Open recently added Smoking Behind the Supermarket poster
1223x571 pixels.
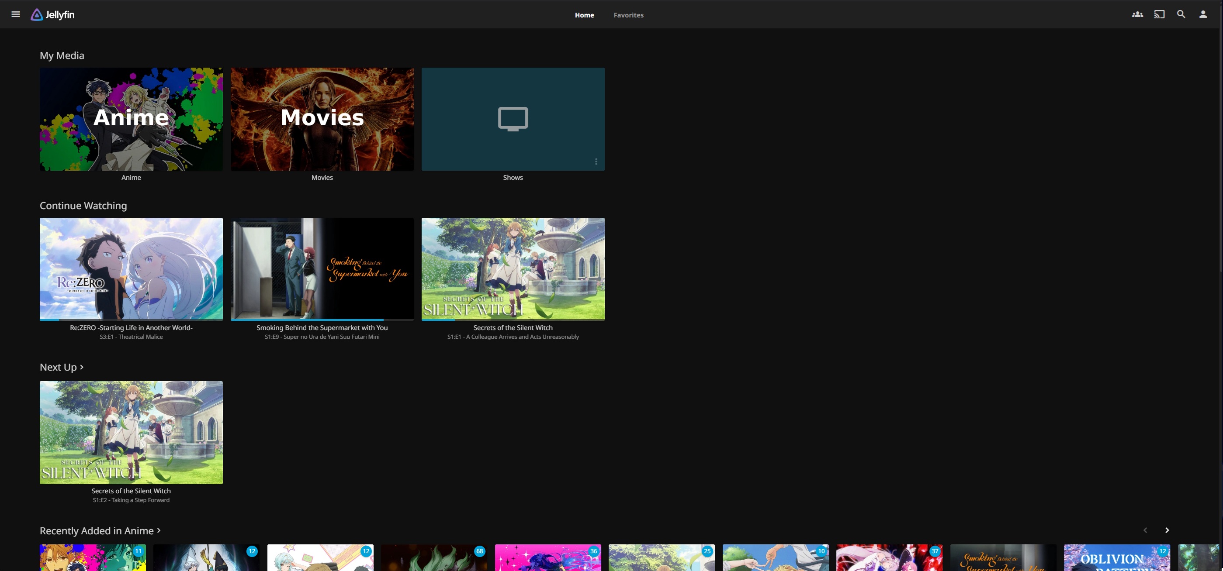[x=1003, y=558]
